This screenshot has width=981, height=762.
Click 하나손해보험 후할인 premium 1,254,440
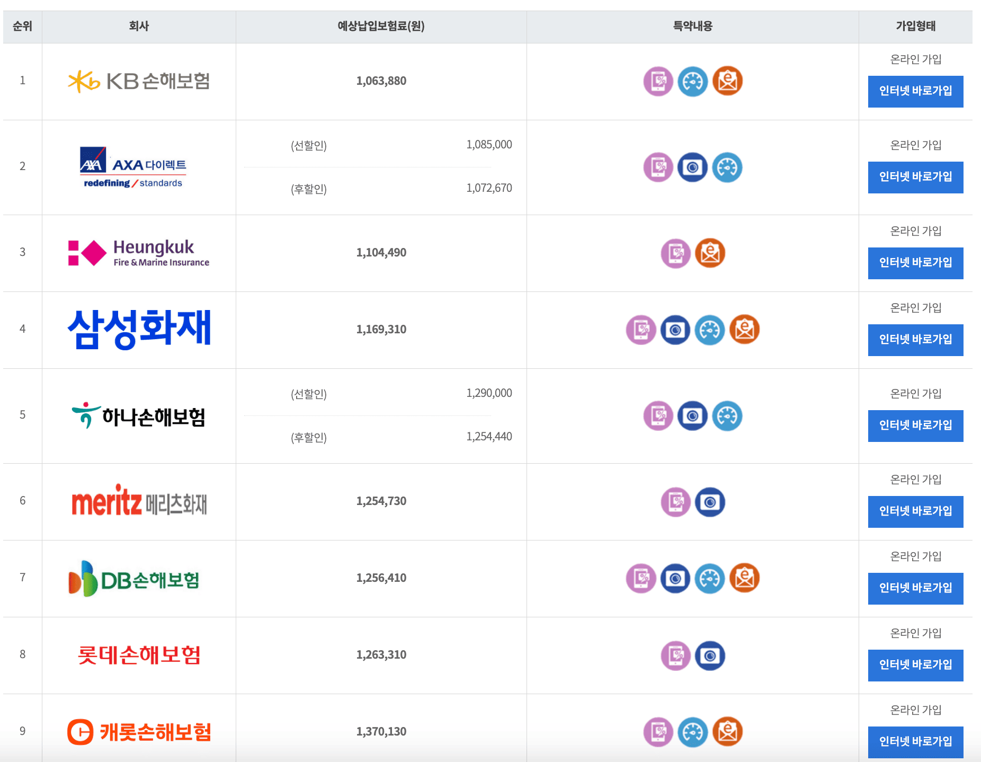(x=489, y=437)
